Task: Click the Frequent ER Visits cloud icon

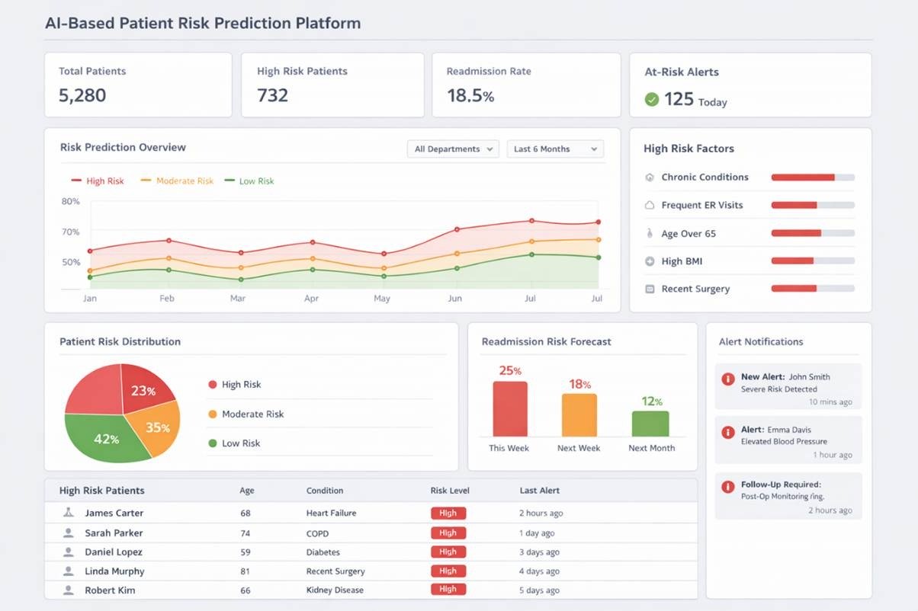Action: pyautogui.click(x=650, y=206)
